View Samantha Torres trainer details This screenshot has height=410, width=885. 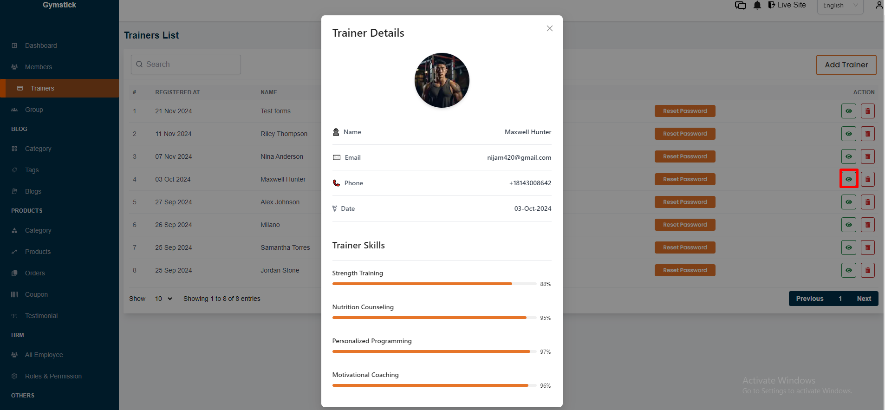pos(848,247)
